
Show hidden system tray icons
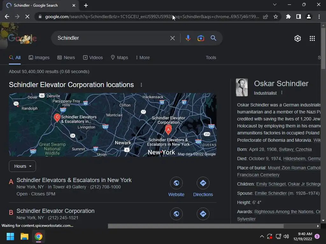click(262, 236)
